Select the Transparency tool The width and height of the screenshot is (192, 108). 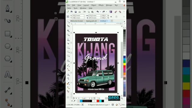click(x=68, y=79)
